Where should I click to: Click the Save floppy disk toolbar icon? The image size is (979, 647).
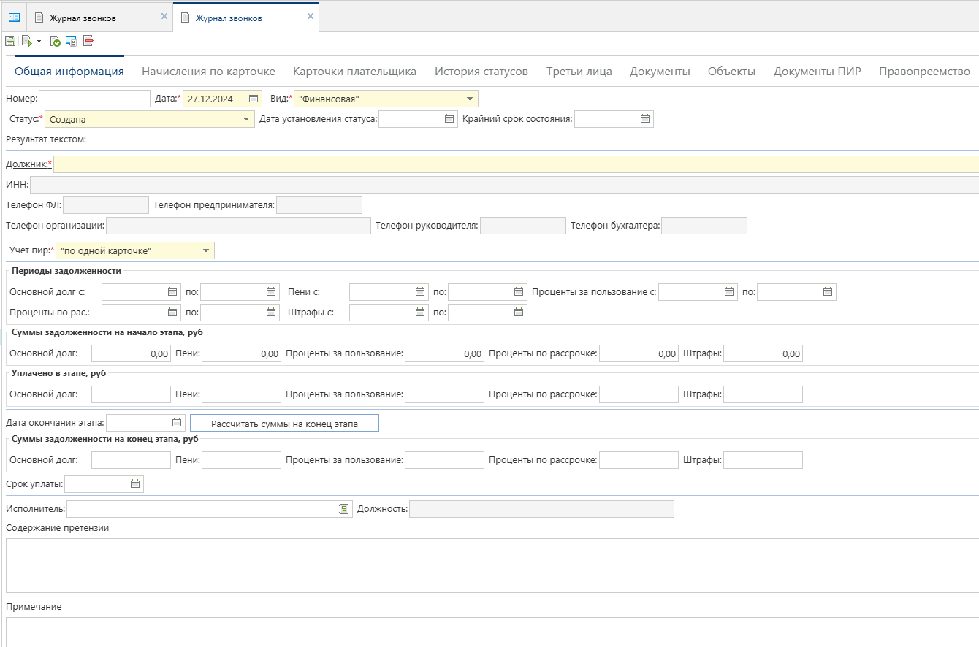[x=10, y=42]
